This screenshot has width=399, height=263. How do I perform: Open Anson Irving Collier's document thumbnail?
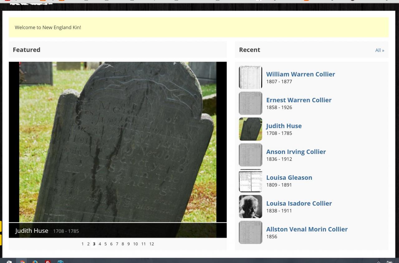tap(250, 155)
